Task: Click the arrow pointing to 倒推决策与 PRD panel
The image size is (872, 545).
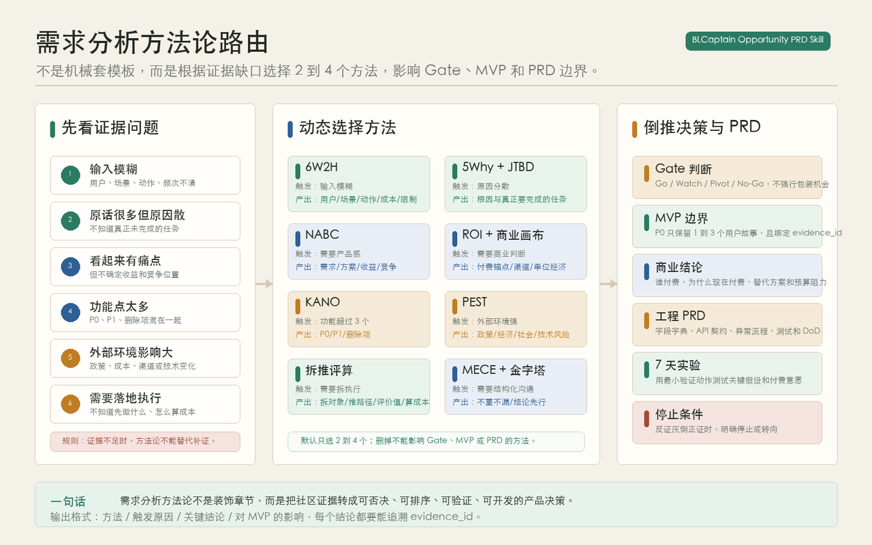Action: click(x=608, y=283)
